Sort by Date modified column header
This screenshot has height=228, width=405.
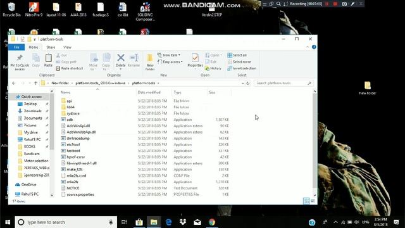[x=154, y=92]
